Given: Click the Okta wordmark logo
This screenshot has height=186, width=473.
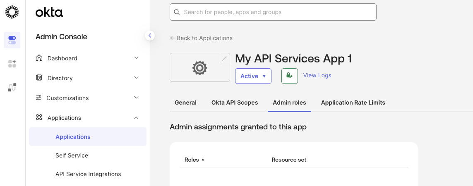Looking at the screenshot, I should [x=49, y=12].
